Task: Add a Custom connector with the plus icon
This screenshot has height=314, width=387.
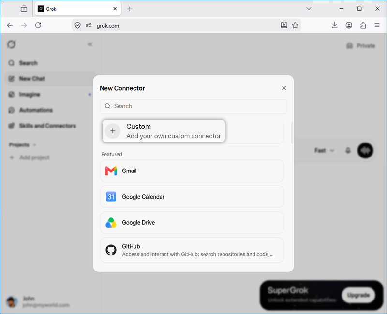Action: (x=113, y=131)
